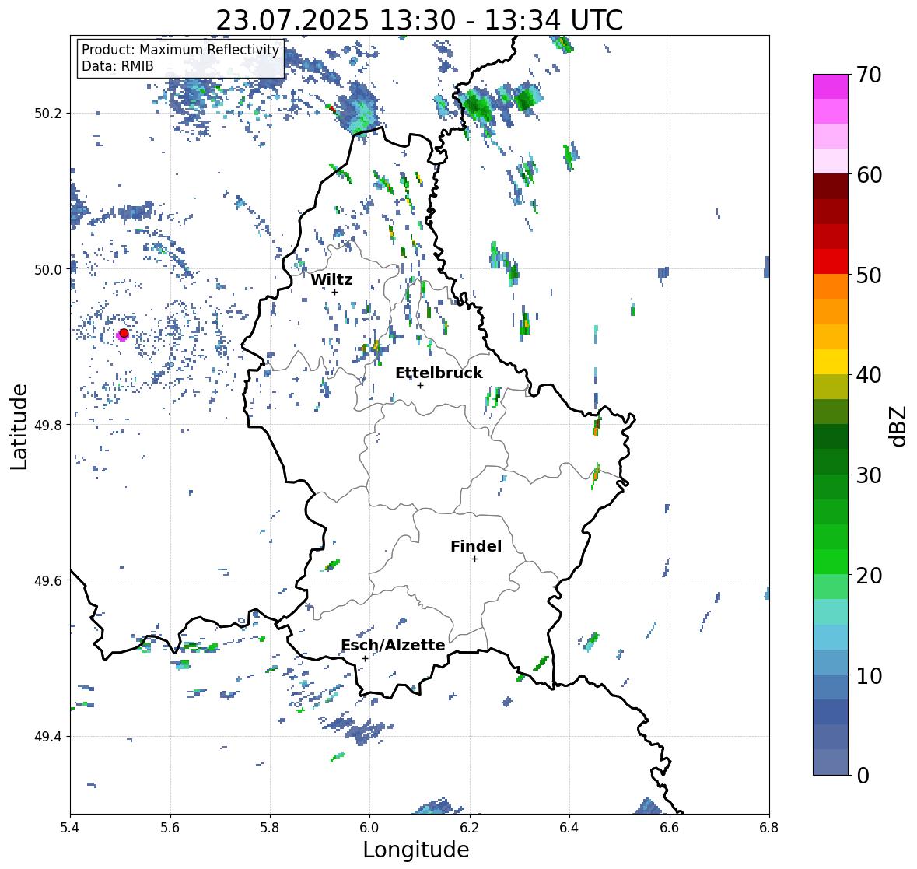Click the Findel label
The image size is (917, 869).
tap(476, 547)
